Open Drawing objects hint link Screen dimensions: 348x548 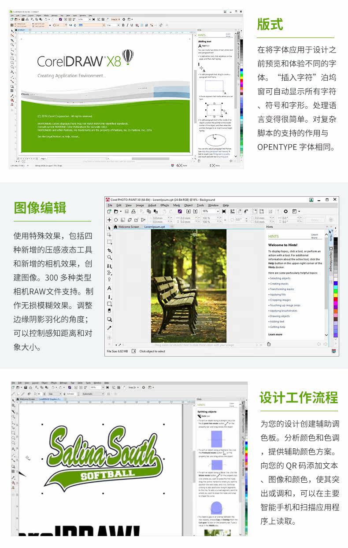(x=280, y=316)
